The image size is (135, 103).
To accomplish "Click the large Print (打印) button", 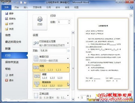I will [x=40, y=22].
